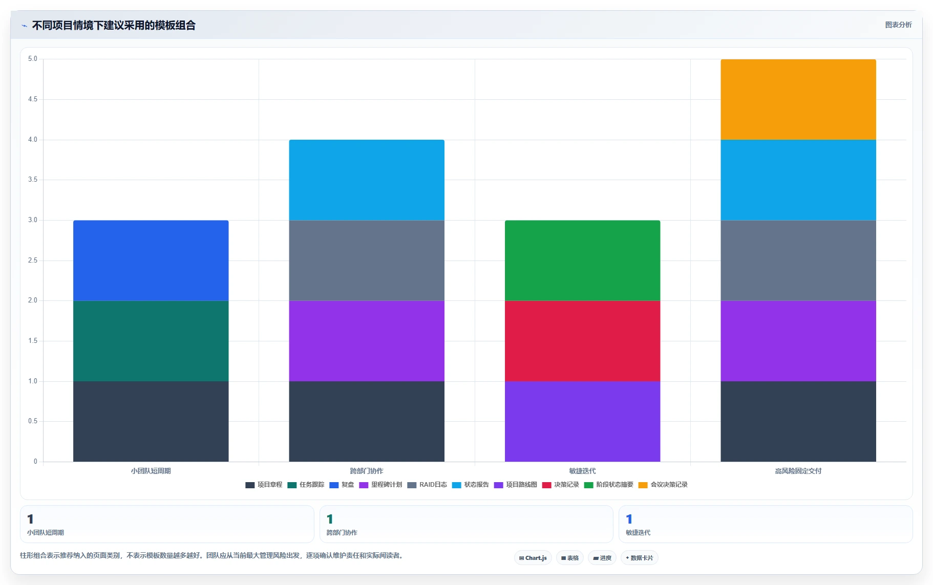The image size is (933, 585).
Task: Open the 小团队短周期 stat card
Action: (167, 524)
